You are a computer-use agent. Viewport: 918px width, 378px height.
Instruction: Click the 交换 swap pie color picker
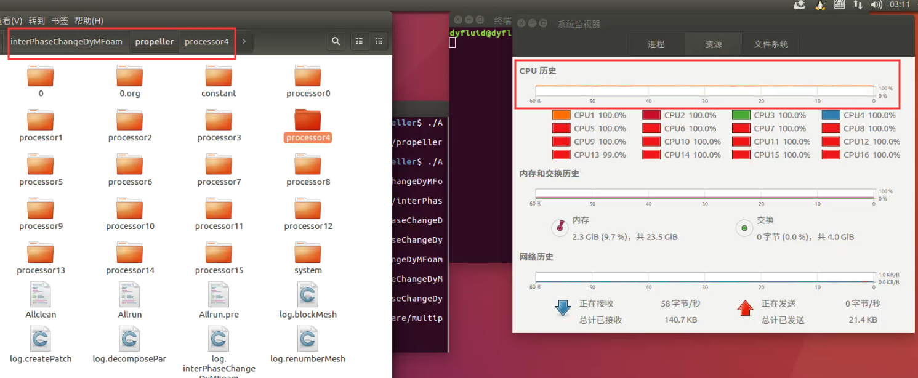[x=744, y=228]
